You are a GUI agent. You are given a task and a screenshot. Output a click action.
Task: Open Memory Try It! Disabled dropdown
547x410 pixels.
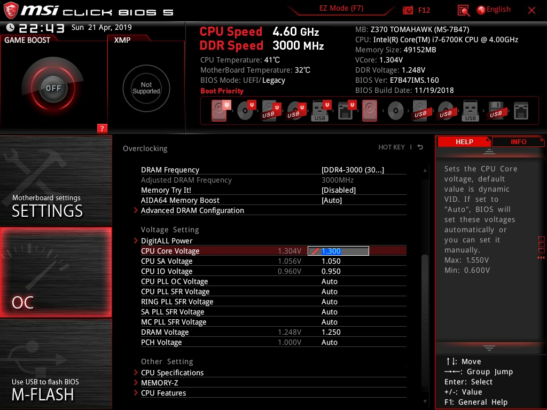pos(338,190)
